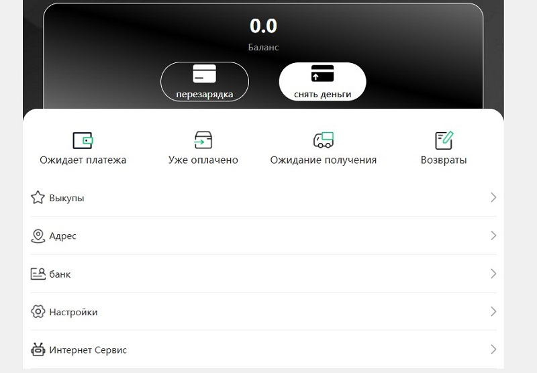Open the банк row chevron
The image size is (537, 373).
tap(493, 274)
